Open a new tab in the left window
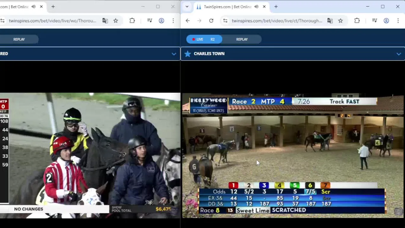 [x=53, y=7]
